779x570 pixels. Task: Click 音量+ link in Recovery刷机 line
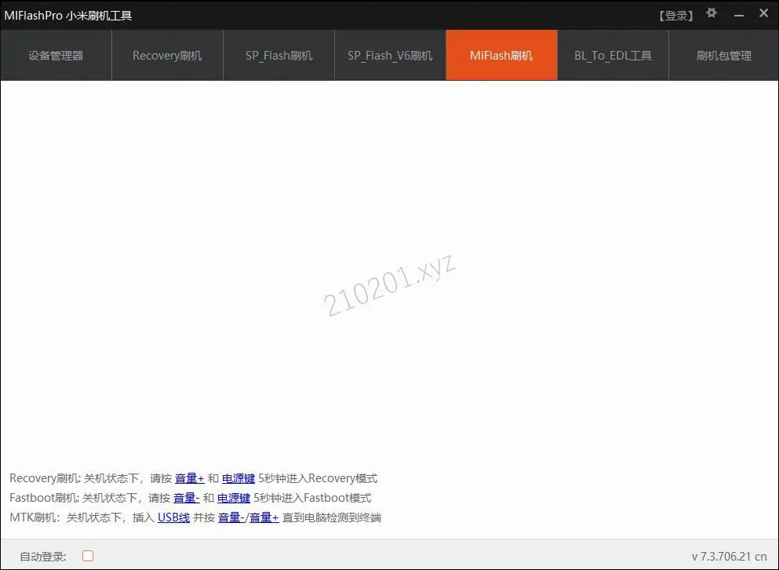(190, 478)
